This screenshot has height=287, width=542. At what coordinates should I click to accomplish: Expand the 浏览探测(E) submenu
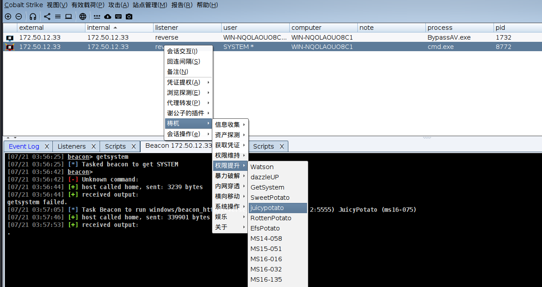(189, 93)
